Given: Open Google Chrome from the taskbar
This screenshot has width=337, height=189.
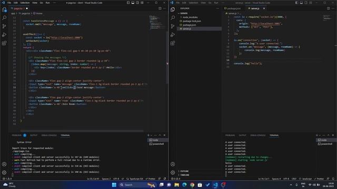Looking at the screenshot, I should click(192, 185).
